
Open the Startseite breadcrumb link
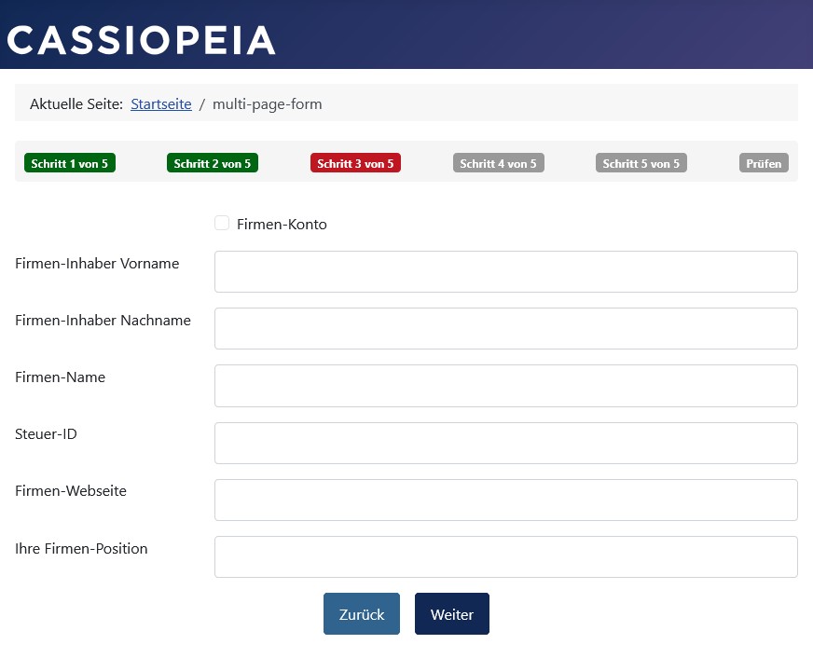click(x=161, y=104)
